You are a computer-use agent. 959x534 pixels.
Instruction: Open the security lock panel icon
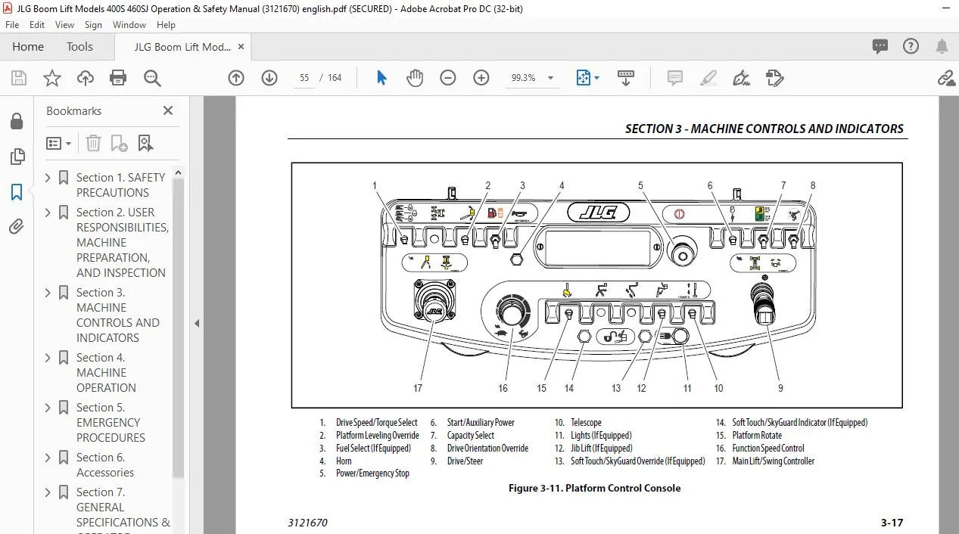[16, 121]
